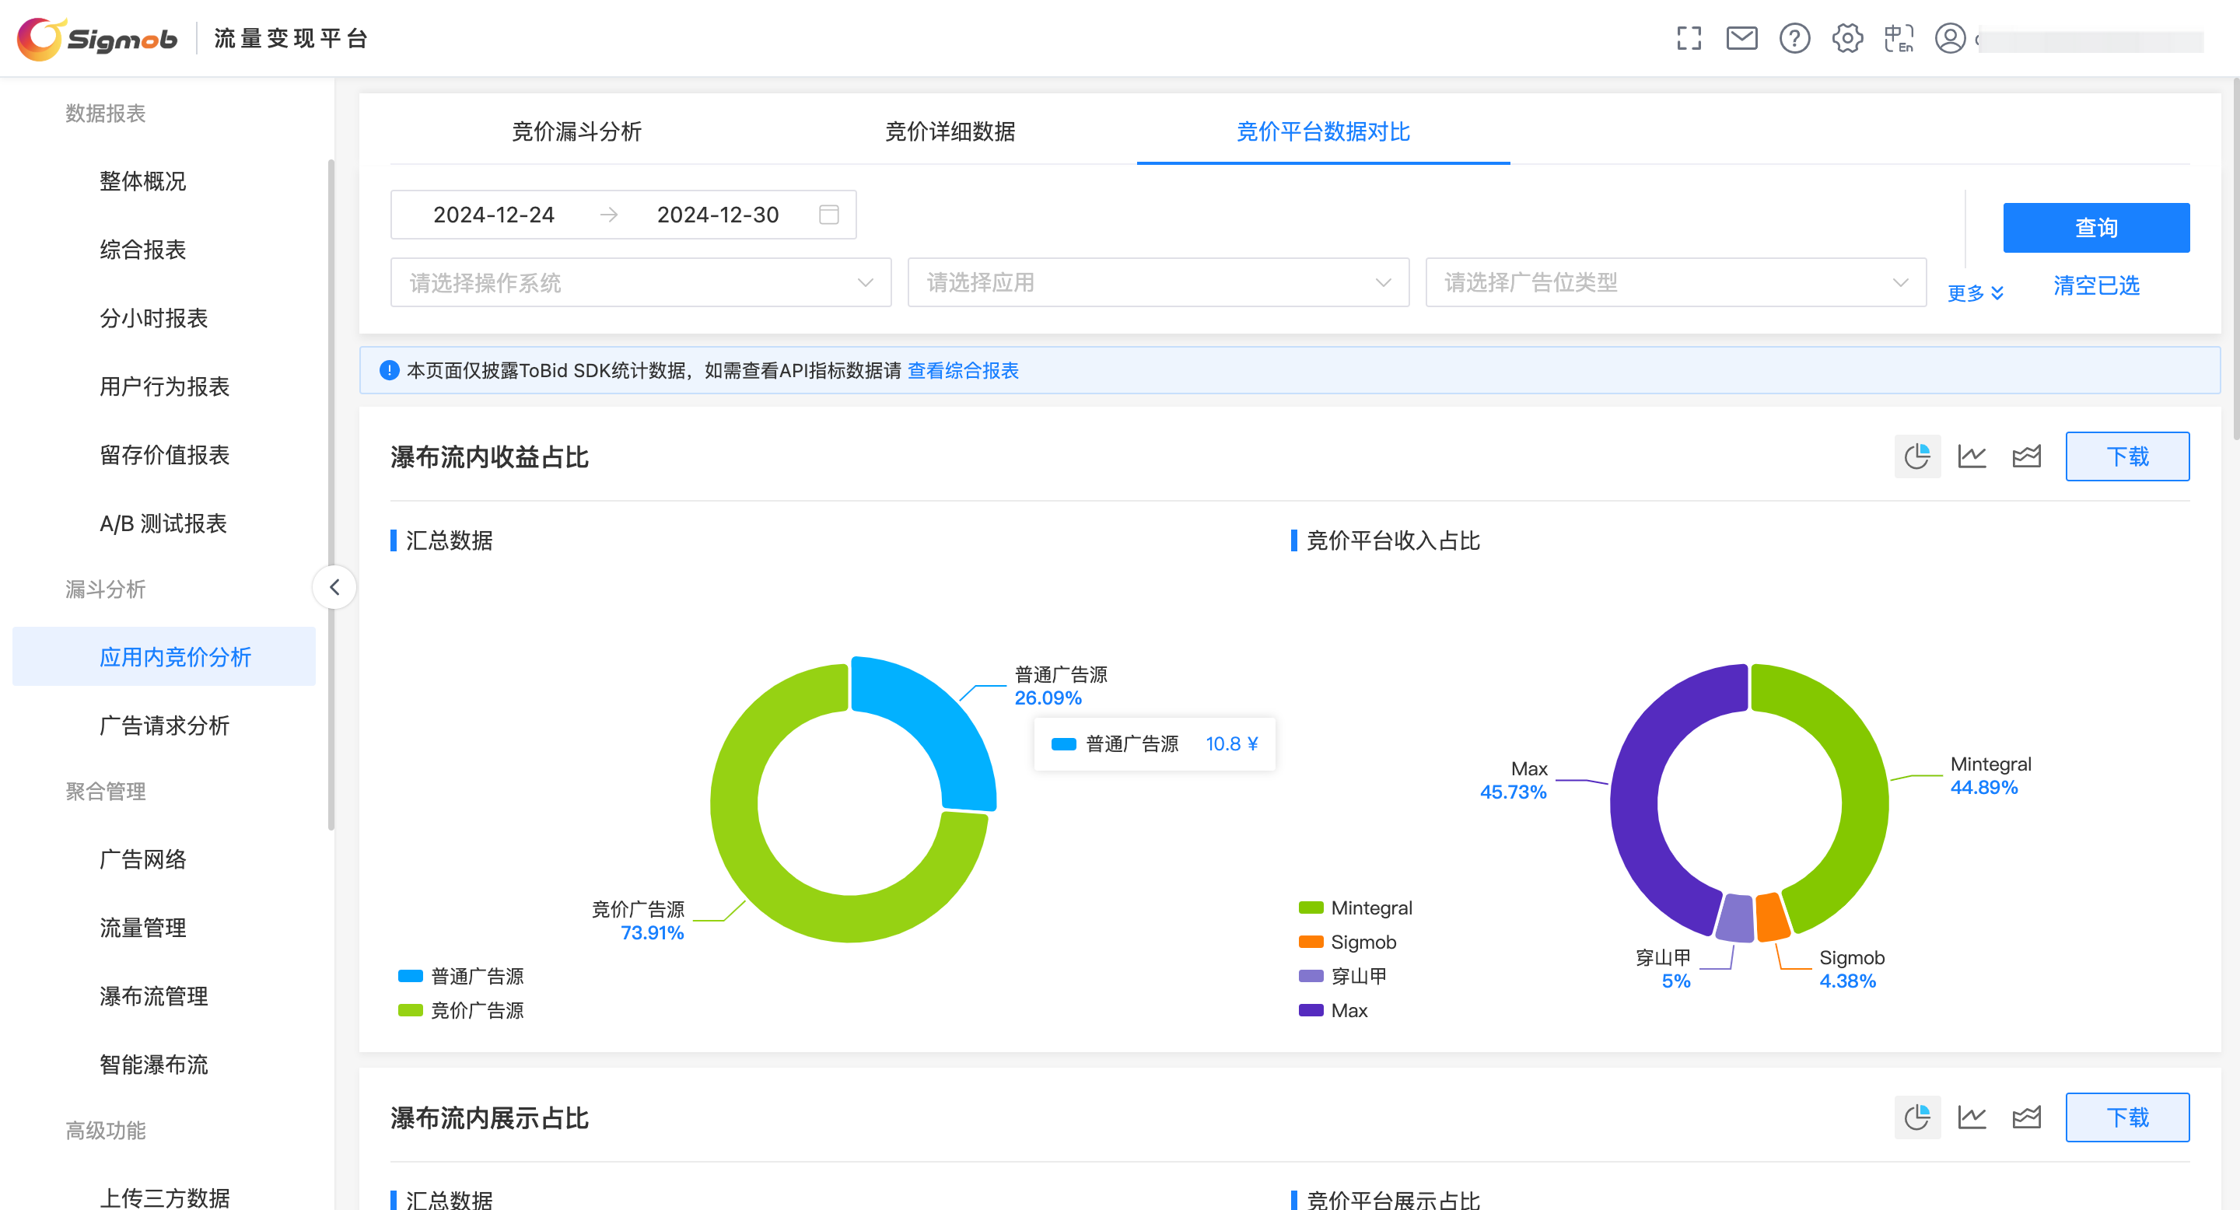2240x1210 pixels.
Task: Click the 查看综合报表 link
Action: [963, 370]
